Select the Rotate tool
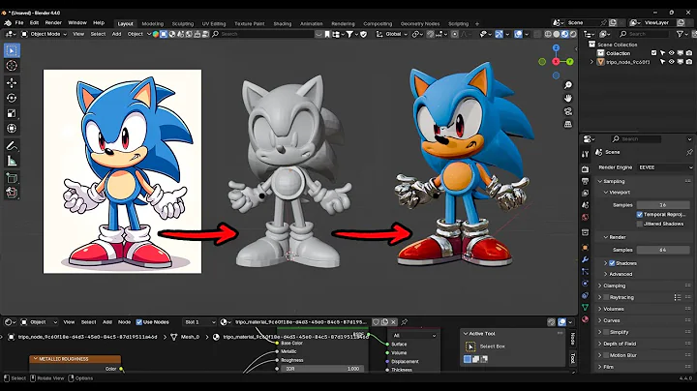 tap(12, 98)
